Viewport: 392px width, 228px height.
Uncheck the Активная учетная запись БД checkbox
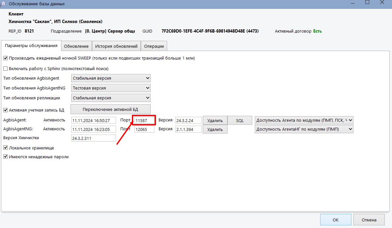pyautogui.click(x=5, y=110)
